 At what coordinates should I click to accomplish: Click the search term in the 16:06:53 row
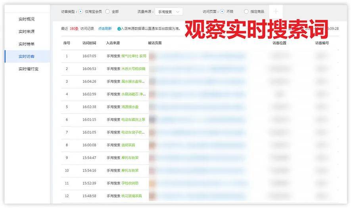[133, 69]
